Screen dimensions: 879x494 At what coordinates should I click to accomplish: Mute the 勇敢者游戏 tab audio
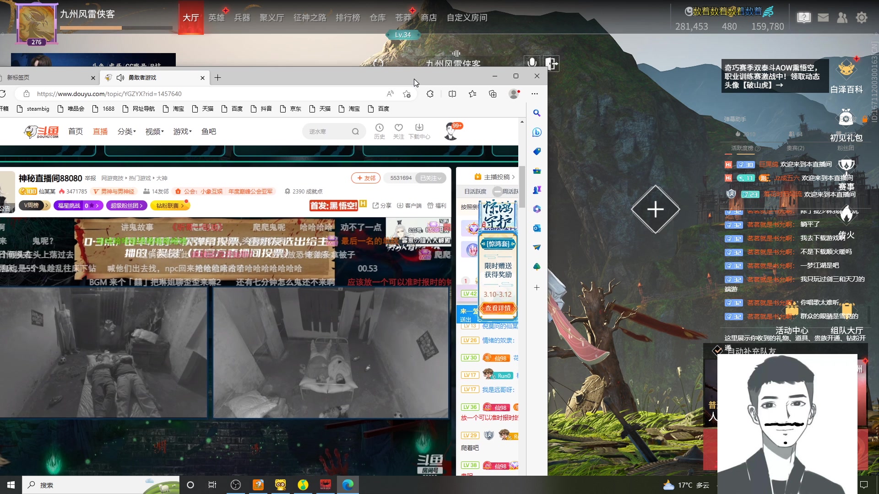120,78
